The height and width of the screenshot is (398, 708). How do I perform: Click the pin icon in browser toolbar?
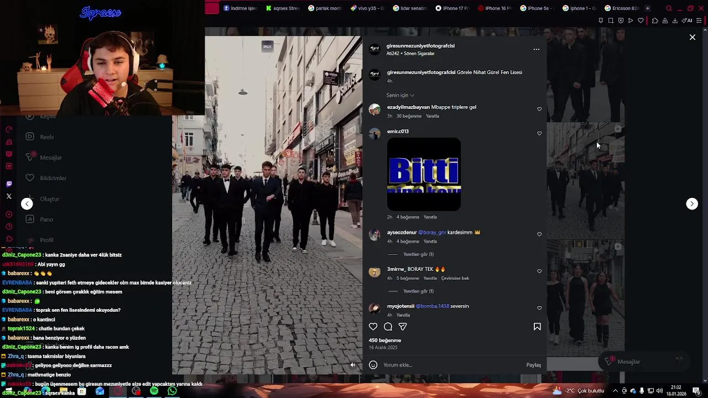(601, 20)
